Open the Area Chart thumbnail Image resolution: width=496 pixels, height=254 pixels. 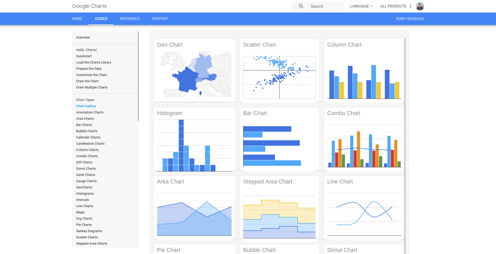tap(194, 214)
